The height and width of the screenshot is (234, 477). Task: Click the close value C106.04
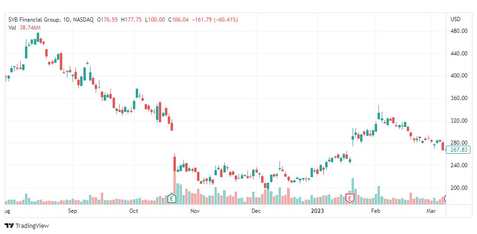179,20
